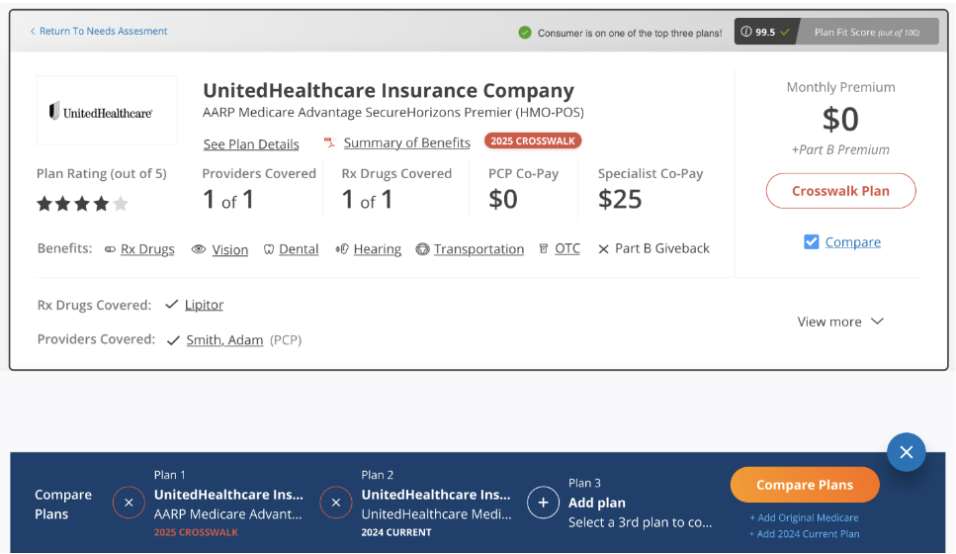956x554 pixels.
Task: Click the bottle icon next to OTC
Action: (543, 248)
